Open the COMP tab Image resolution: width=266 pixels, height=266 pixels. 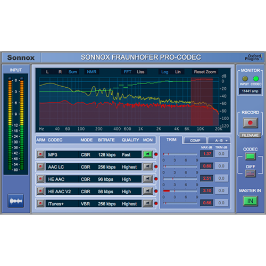click(195, 140)
